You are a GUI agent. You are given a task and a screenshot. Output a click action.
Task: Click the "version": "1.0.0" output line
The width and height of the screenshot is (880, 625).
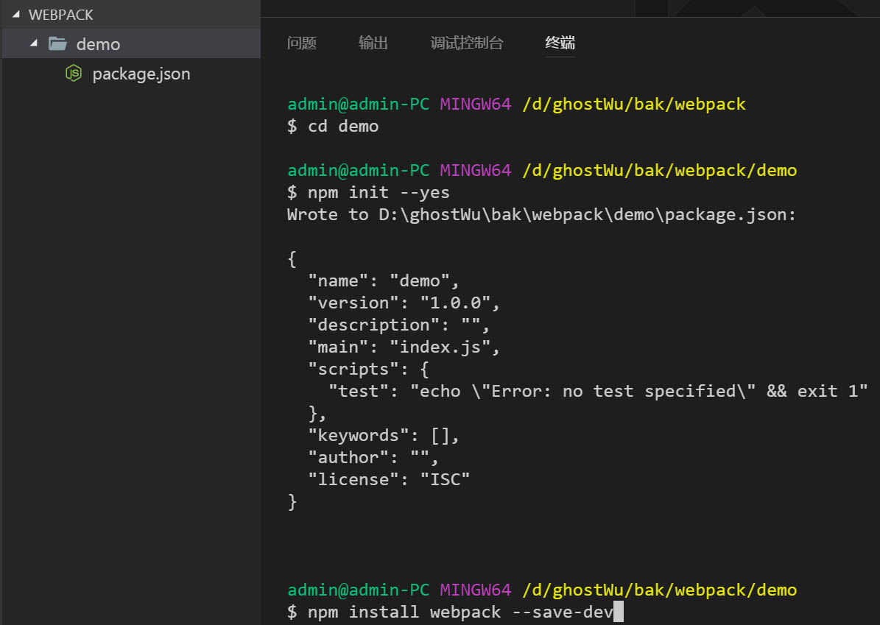pos(404,303)
